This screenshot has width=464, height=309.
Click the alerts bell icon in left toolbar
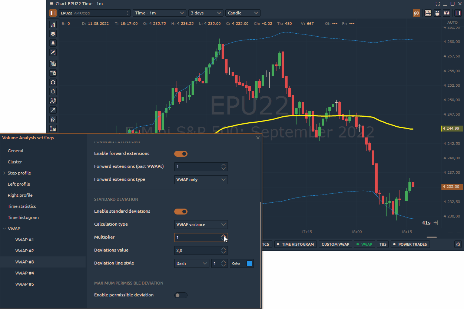click(53, 43)
